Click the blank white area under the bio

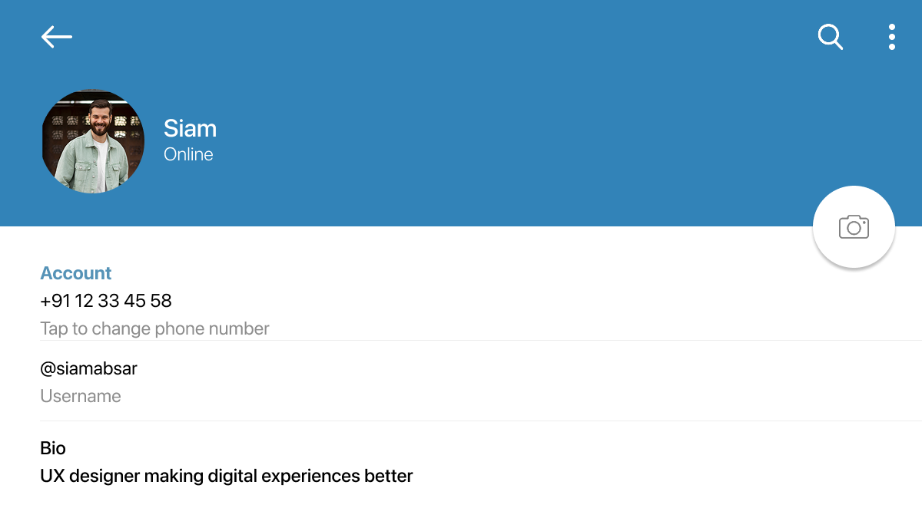pyautogui.click(x=461, y=503)
